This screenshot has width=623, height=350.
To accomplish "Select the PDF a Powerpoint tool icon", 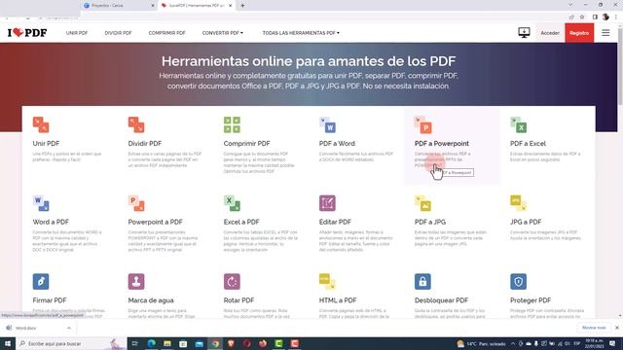I will tap(422, 124).
